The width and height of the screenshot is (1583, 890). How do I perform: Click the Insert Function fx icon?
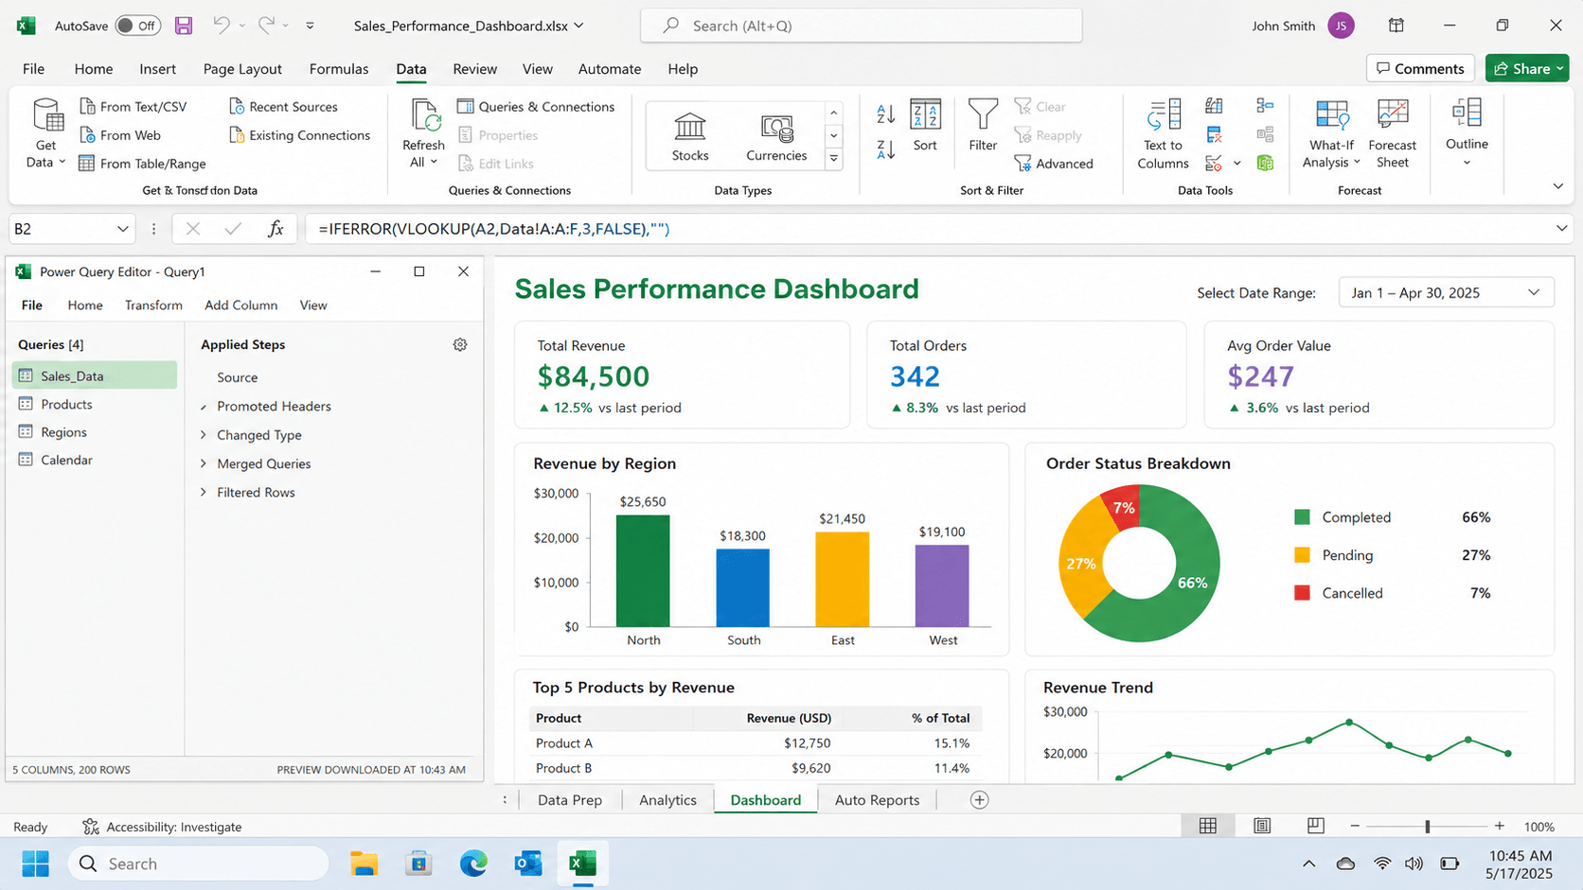[x=276, y=229]
